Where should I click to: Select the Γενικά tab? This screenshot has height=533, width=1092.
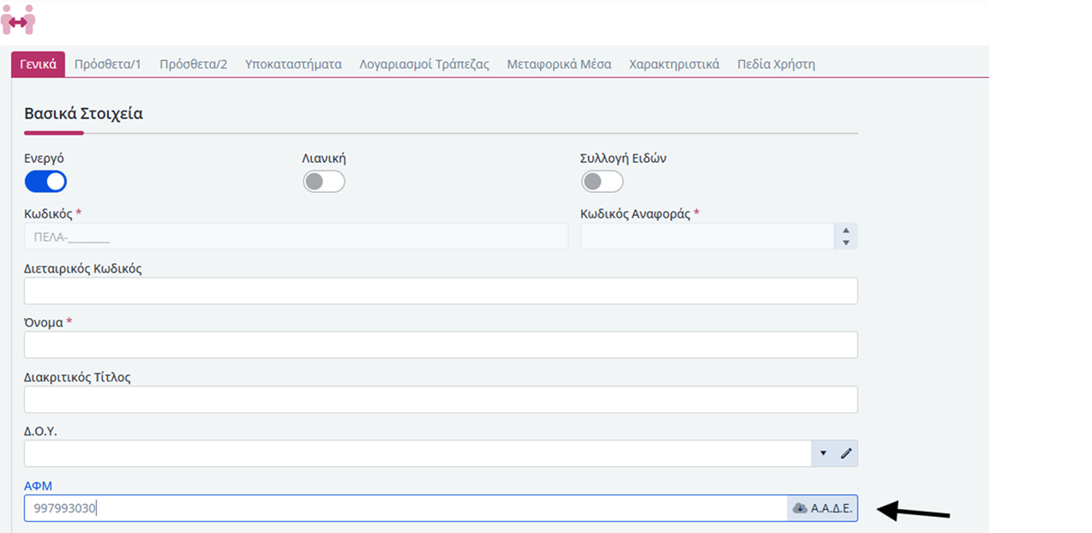[38, 64]
